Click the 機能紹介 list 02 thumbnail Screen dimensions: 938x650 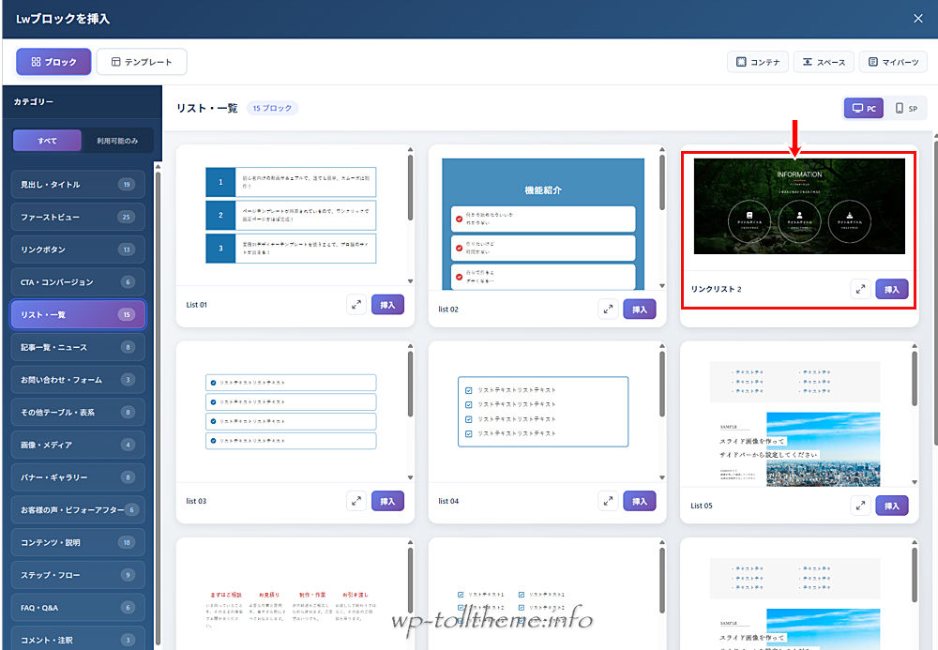pyautogui.click(x=543, y=224)
